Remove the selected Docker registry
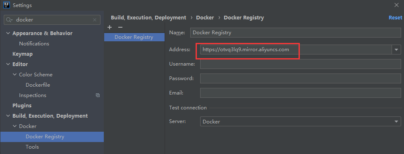404x154 pixels. click(x=120, y=27)
